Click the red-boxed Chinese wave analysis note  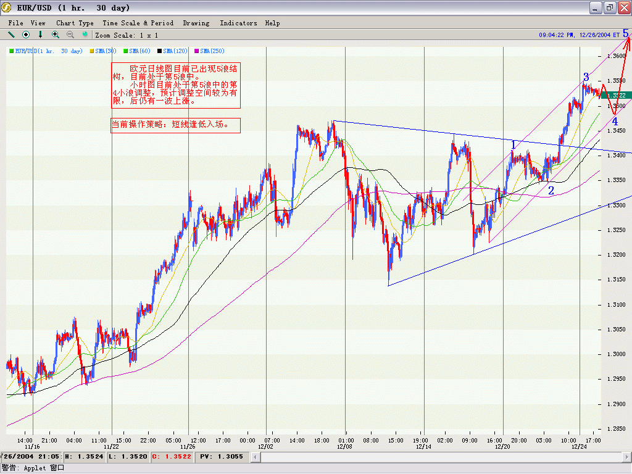(x=176, y=85)
